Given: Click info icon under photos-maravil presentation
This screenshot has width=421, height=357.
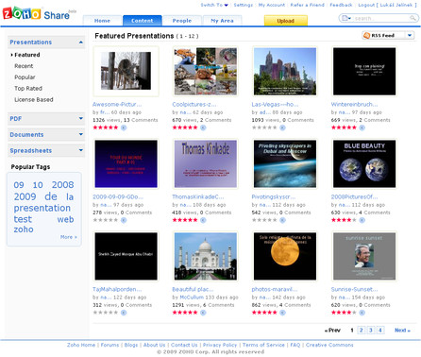Looking at the screenshot, I should tap(282, 313).
